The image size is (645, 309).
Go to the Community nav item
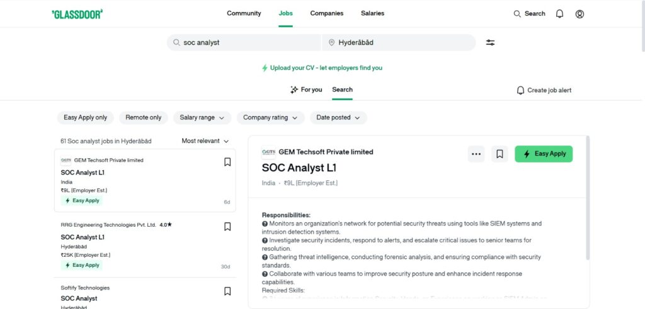[x=244, y=14]
